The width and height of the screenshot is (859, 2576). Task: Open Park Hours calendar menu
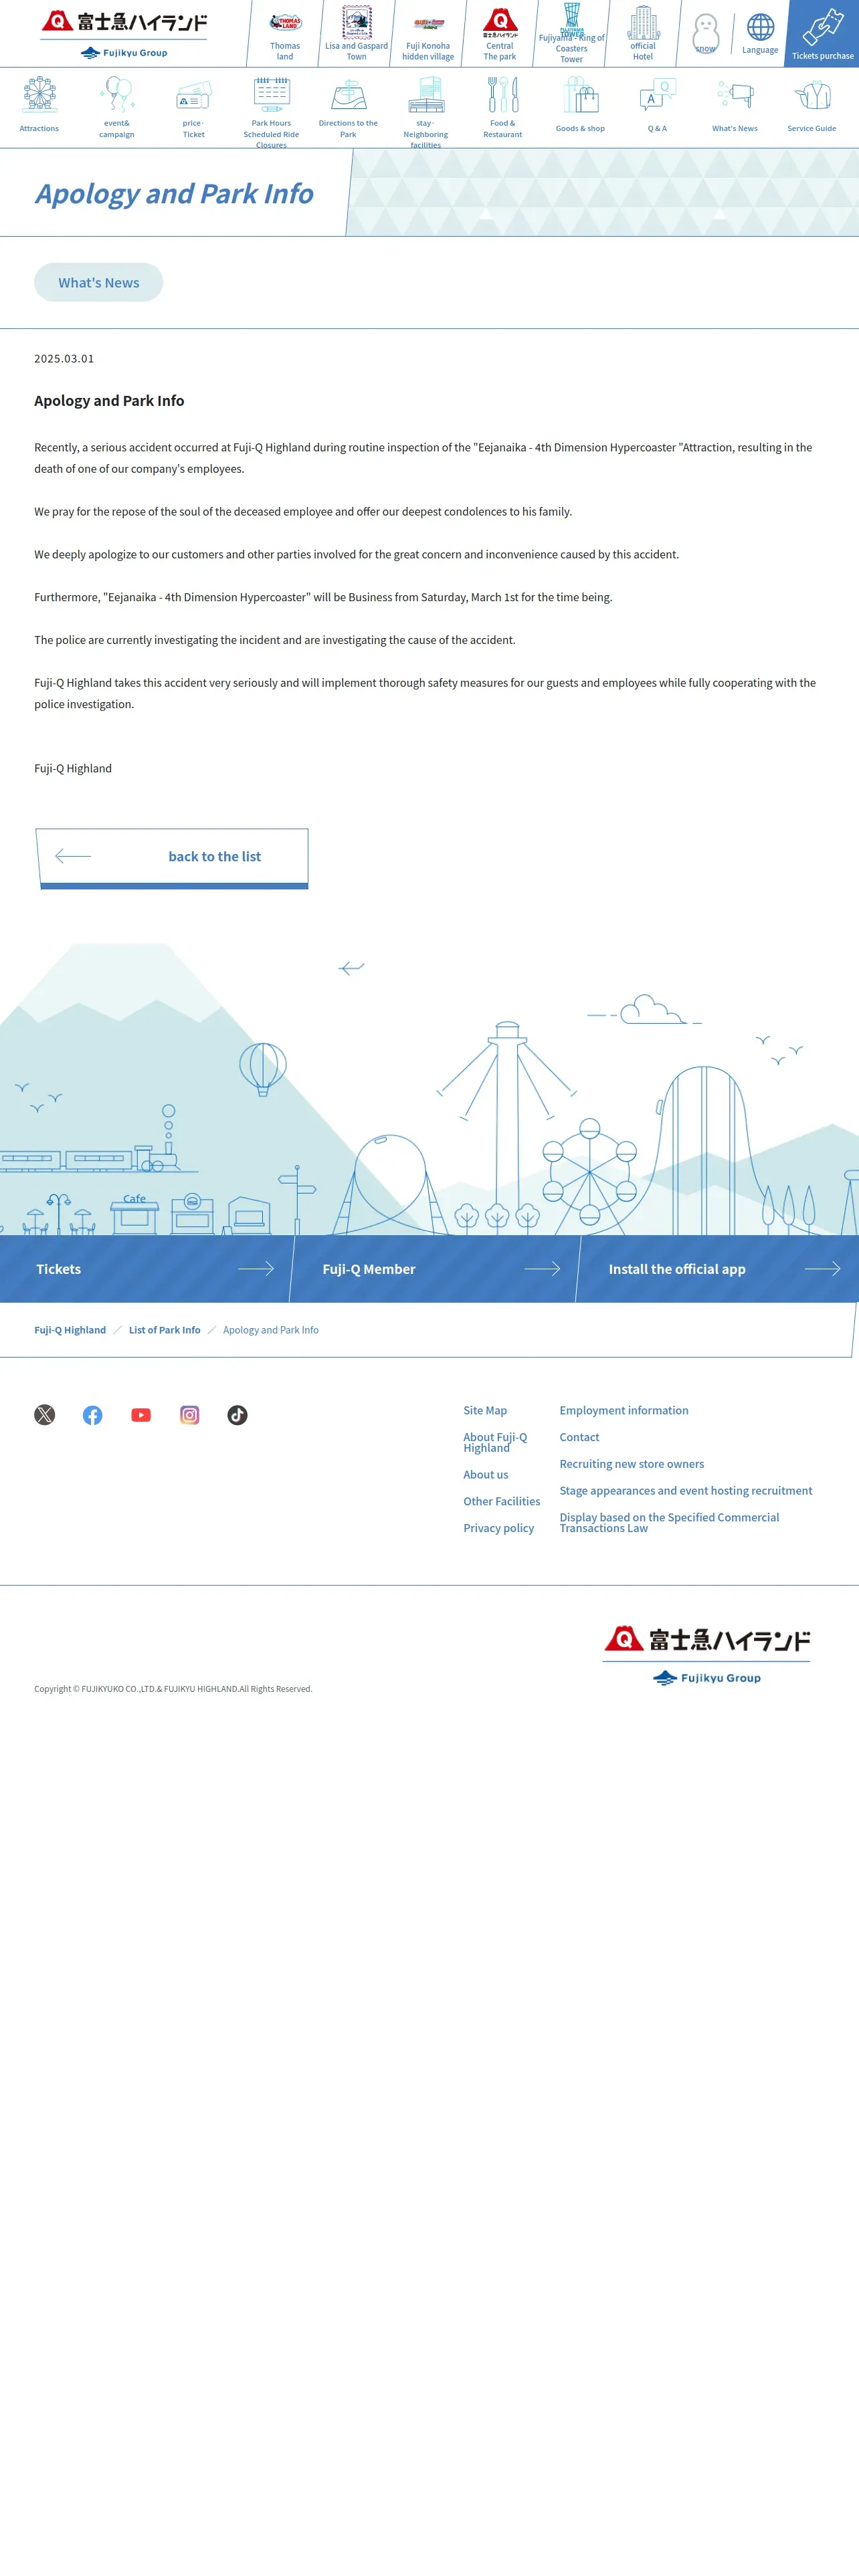pyautogui.click(x=271, y=111)
